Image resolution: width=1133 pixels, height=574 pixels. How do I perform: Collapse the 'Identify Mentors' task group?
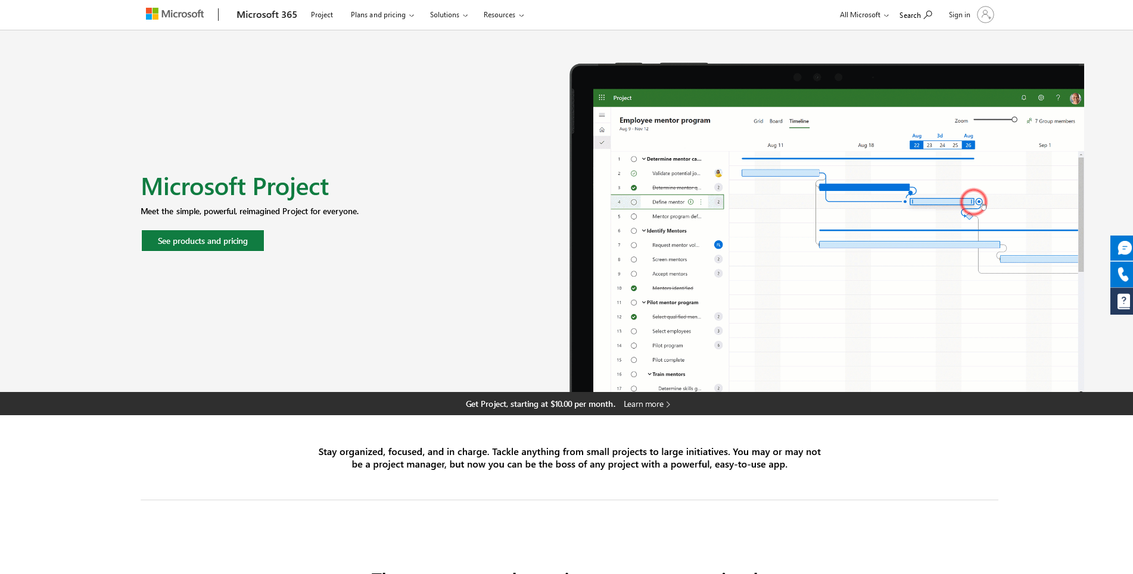644,231
